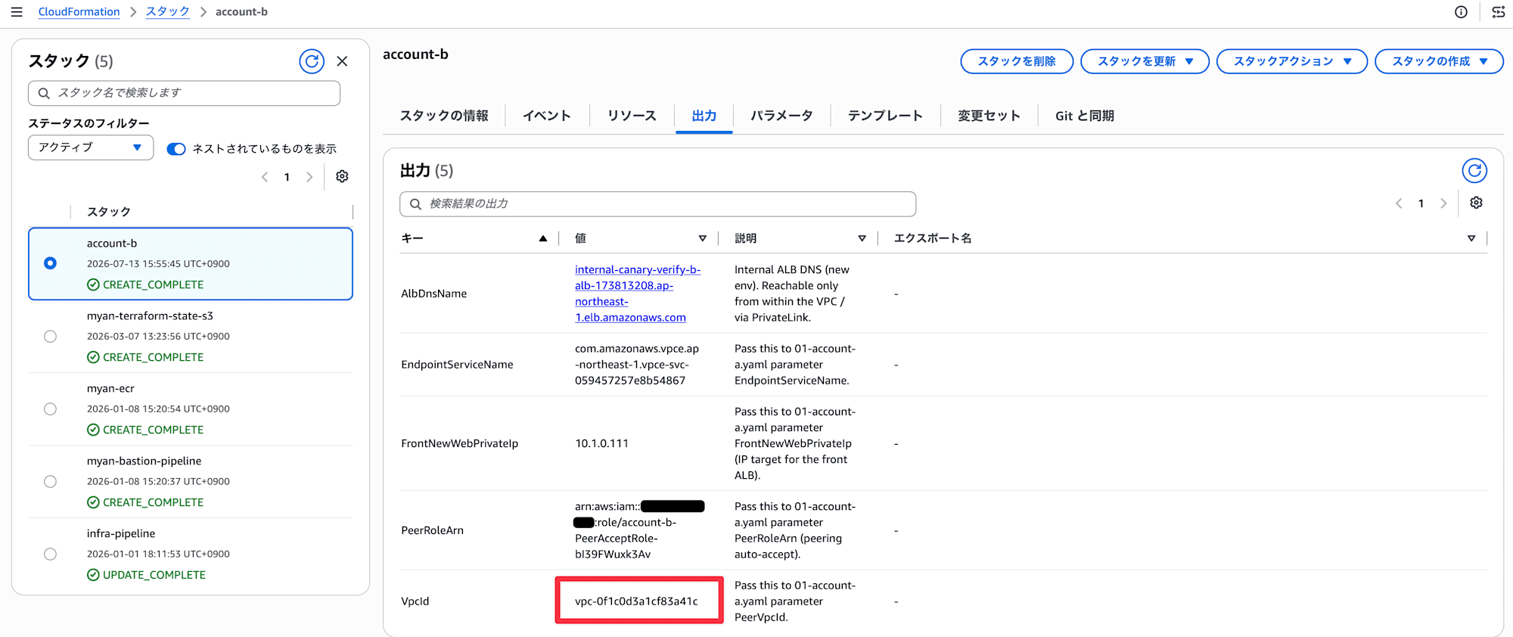Open the スタック breadcrumb link
This screenshot has height=637, width=1513.
click(168, 11)
